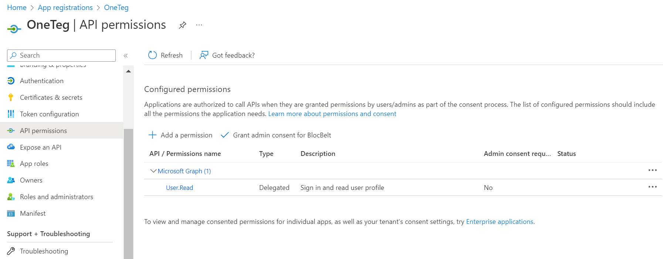The width and height of the screenshot is (663, 259).
Task: Collapse the left navigation with double chevron
Action: pos(126,55)
